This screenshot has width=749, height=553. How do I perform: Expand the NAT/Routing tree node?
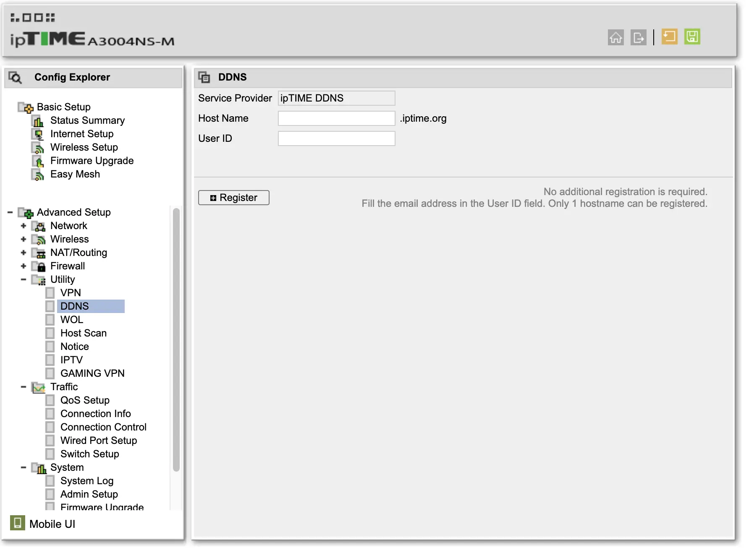[x=24, y=253]
